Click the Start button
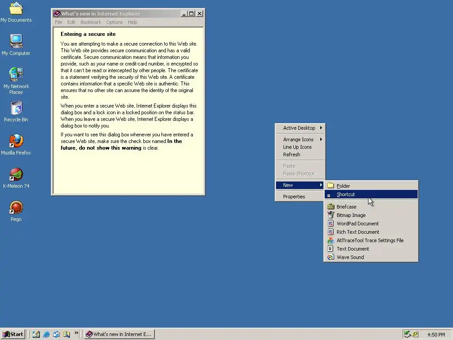This screenshot has height=340, width=453. click(x=13, y=334)
